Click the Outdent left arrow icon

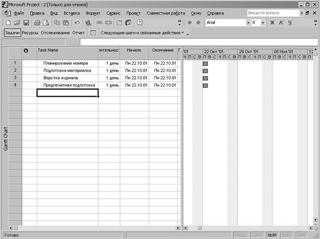[189, 22]
